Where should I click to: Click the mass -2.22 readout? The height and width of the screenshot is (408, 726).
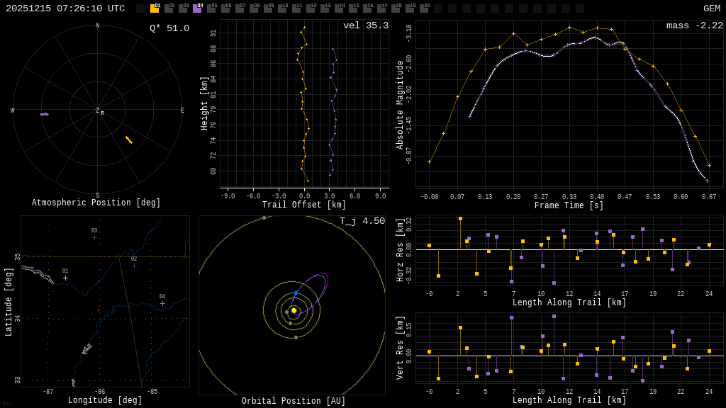[695, 25]
